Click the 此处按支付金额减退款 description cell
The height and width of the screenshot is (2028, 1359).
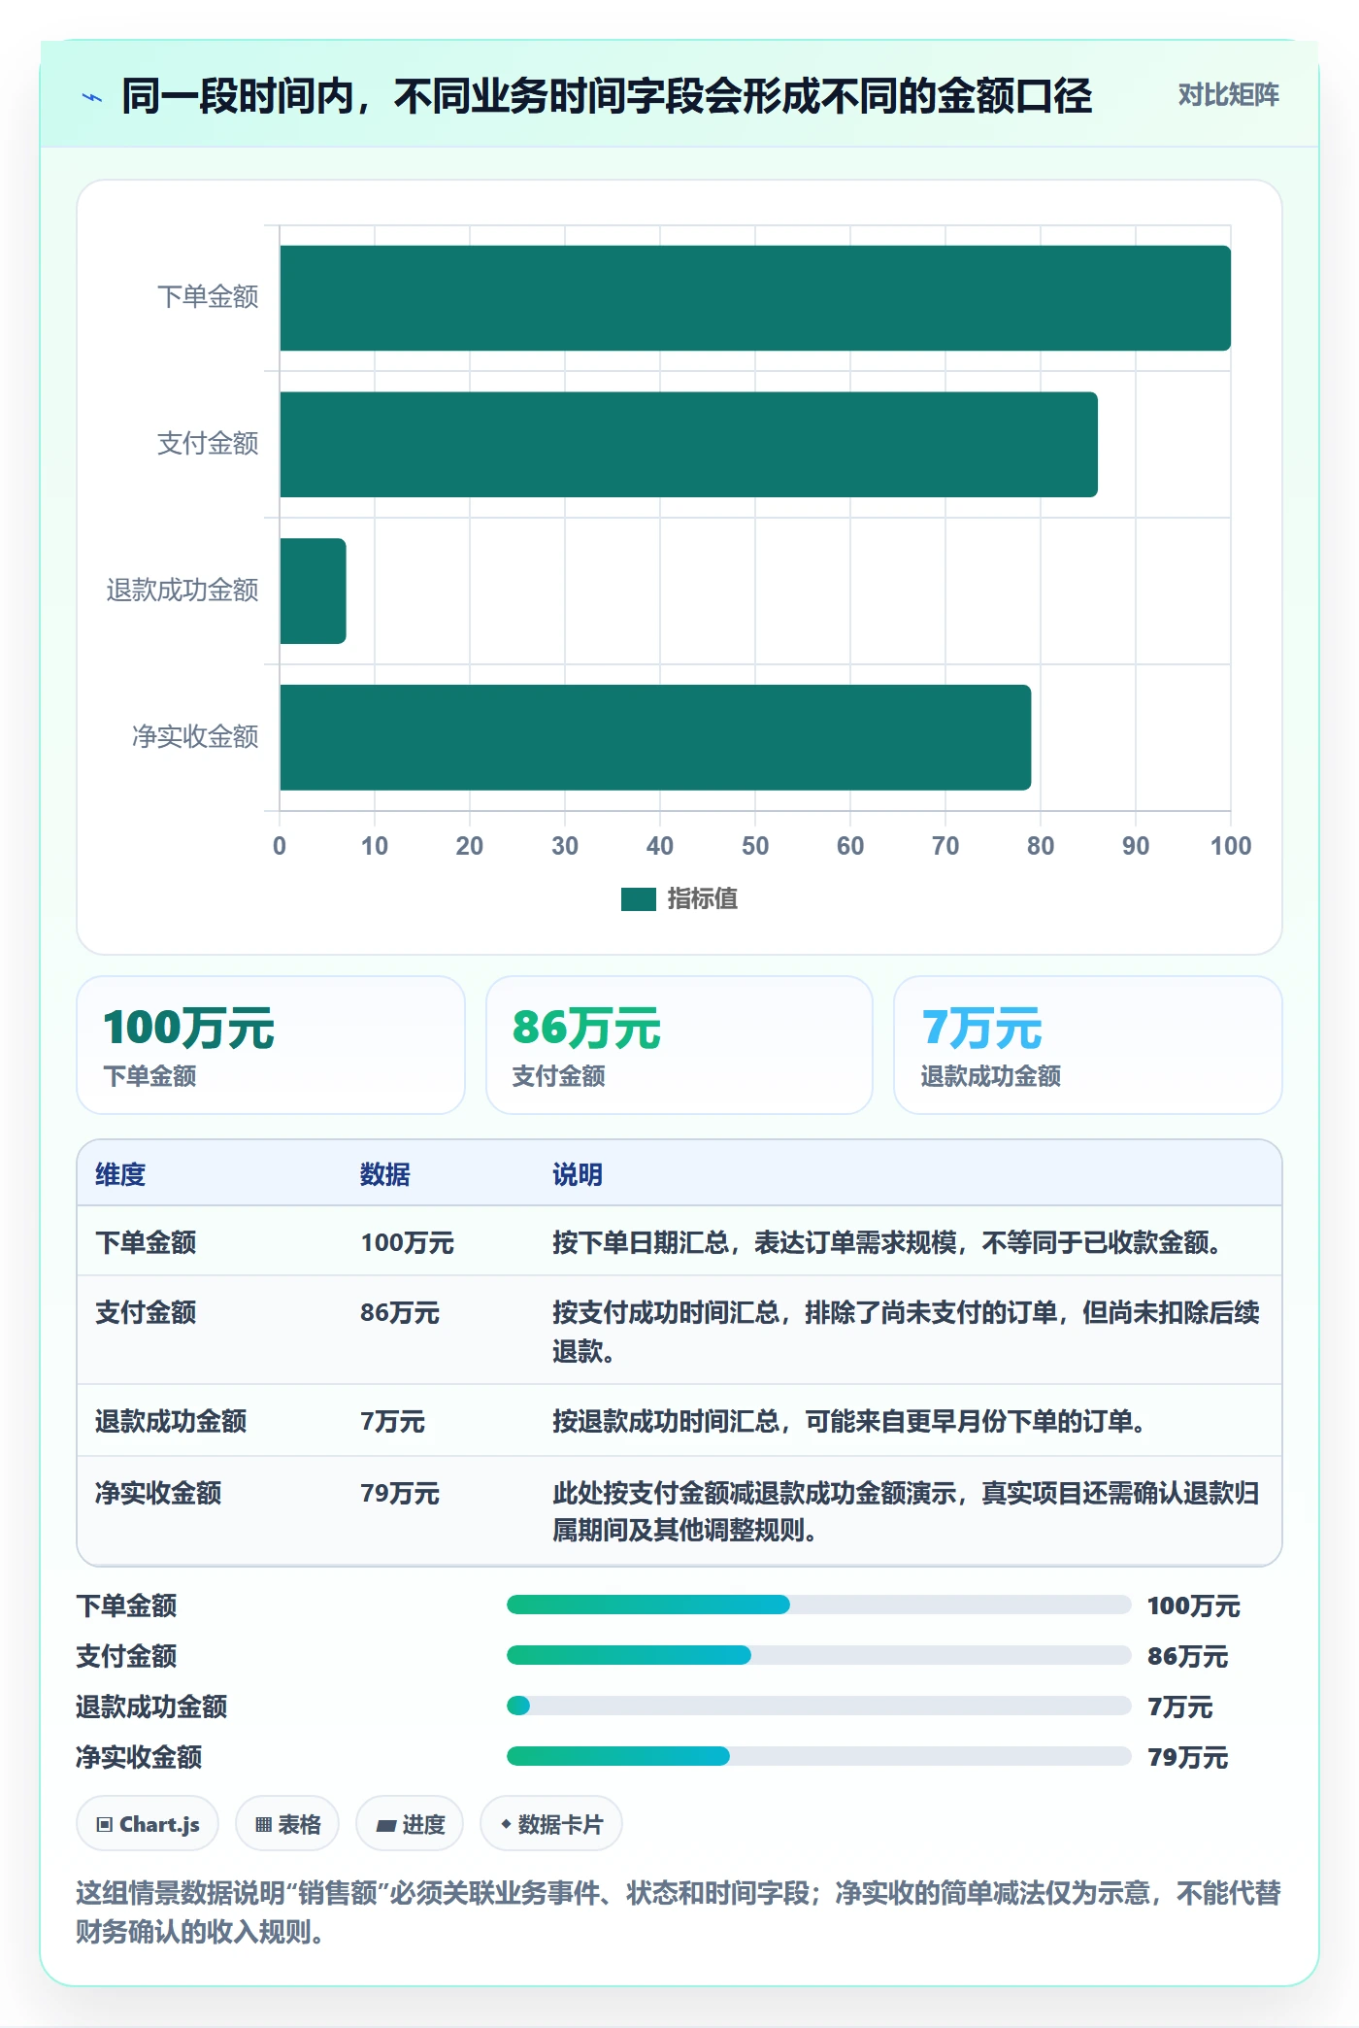coord(906,1511)
